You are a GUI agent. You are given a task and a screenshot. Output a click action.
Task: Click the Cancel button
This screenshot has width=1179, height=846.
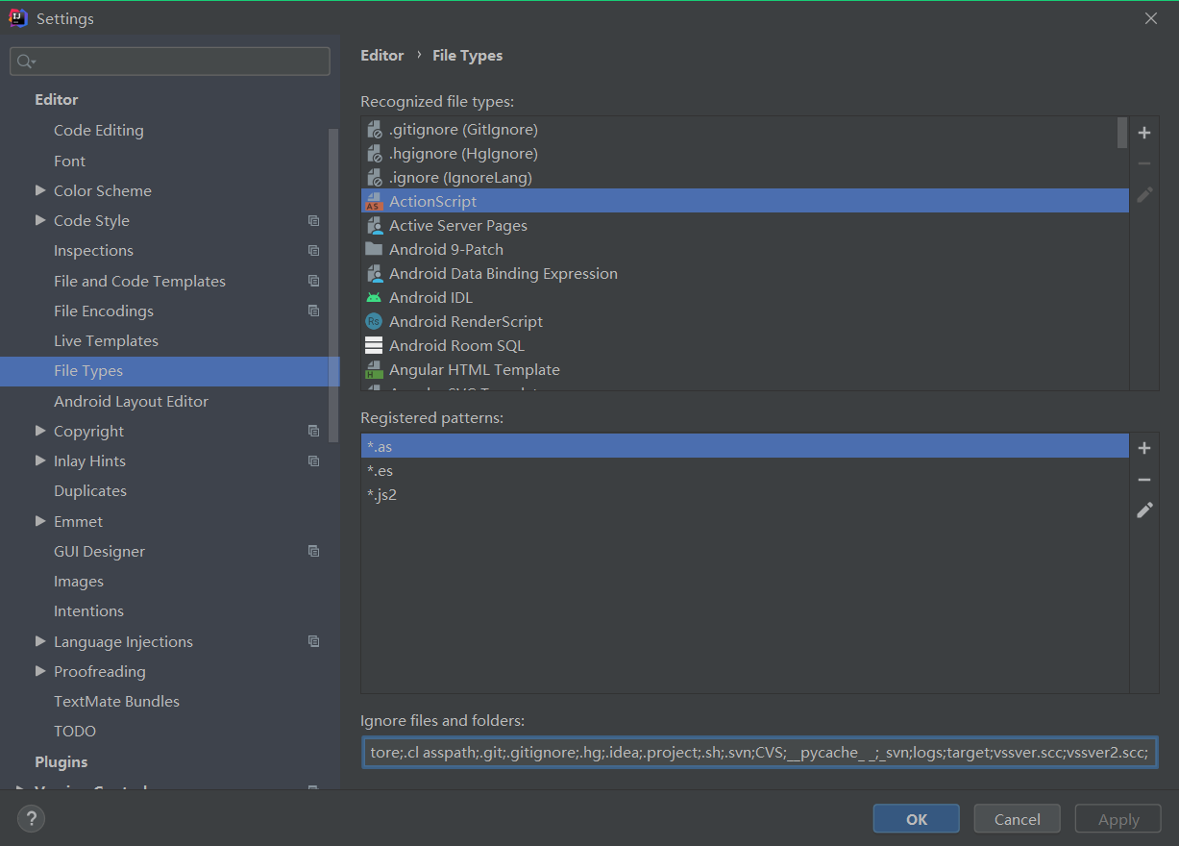click(1018, 819)
